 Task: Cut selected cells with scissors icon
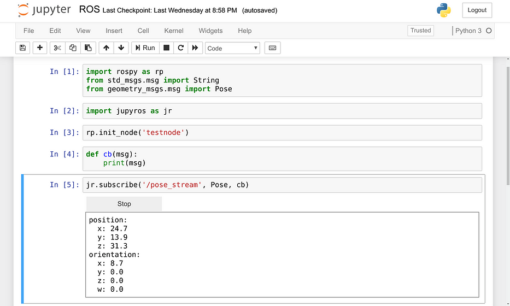tap(57, 48)
